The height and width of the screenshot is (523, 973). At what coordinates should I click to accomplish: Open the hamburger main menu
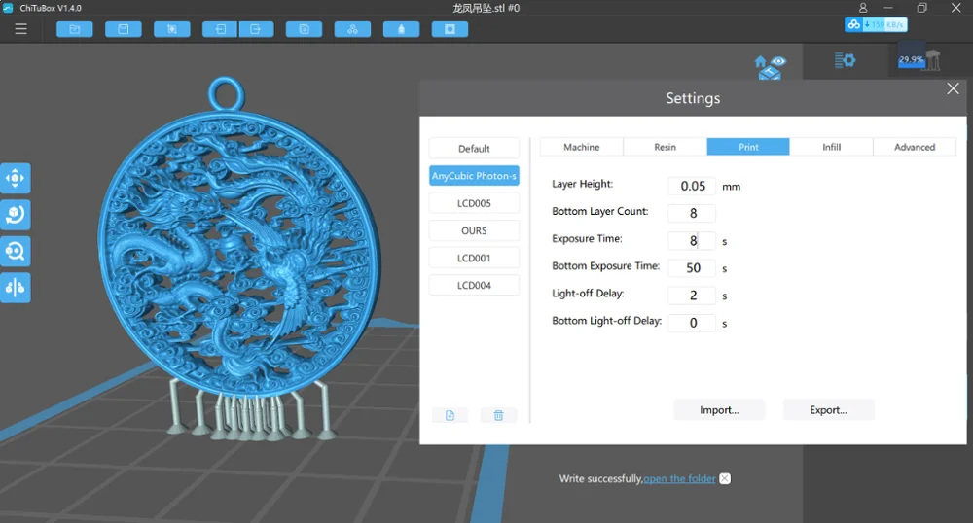20,29
